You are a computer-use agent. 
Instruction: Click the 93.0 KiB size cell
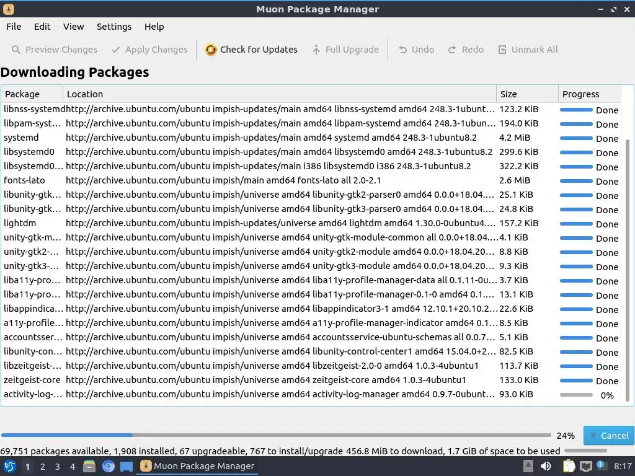click(x=516, y=394)
